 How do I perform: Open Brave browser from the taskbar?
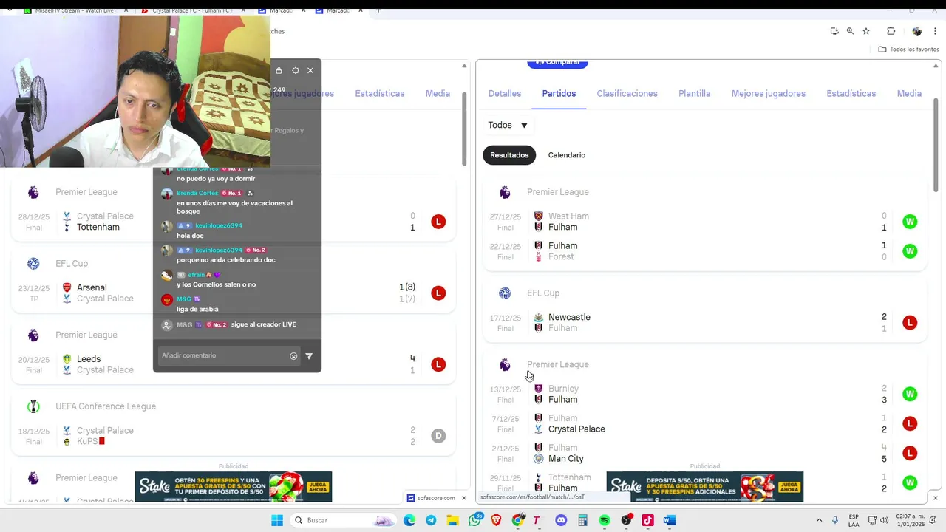pos(496,520)
